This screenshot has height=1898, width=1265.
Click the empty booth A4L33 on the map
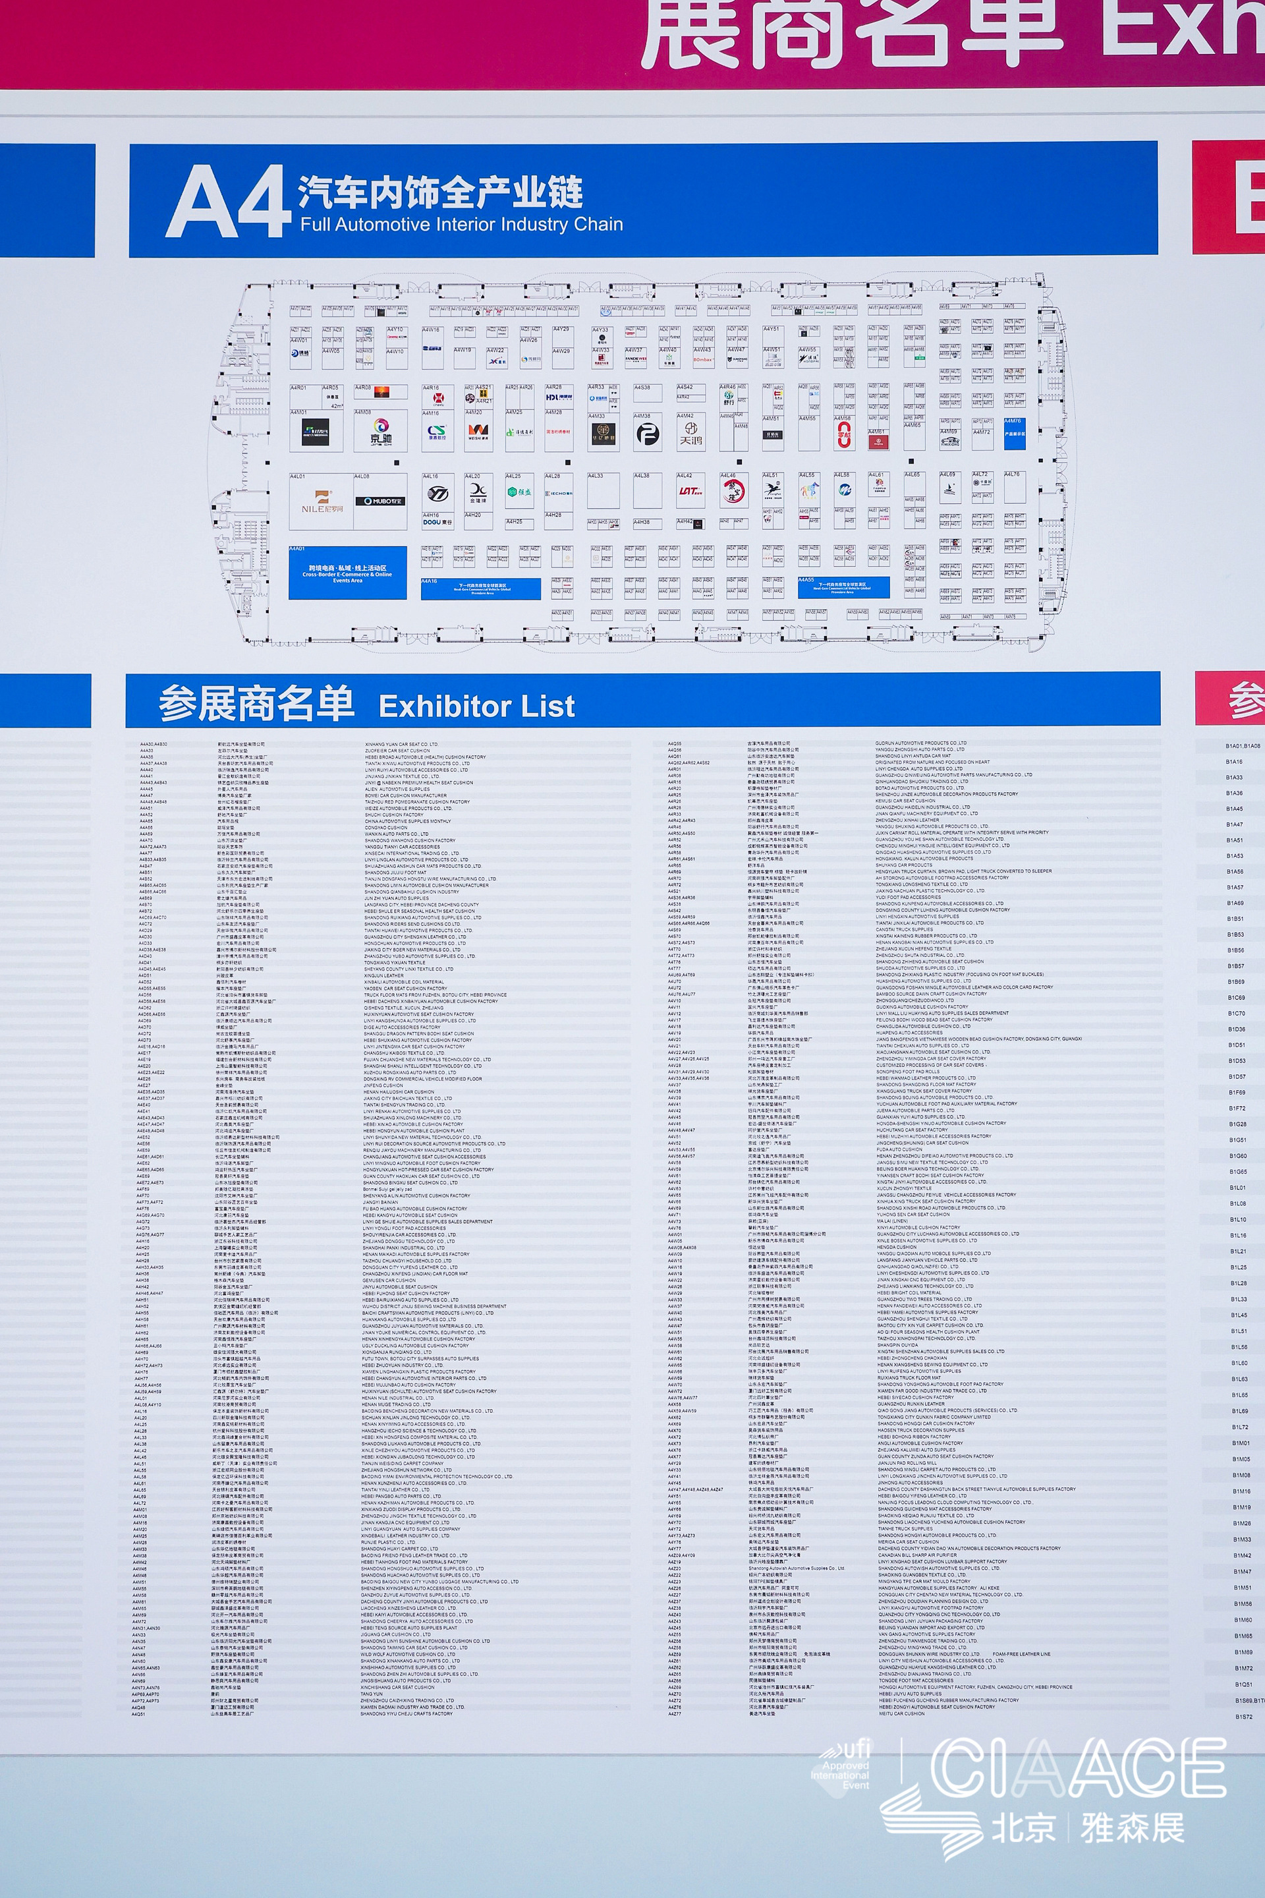[604, 492]
